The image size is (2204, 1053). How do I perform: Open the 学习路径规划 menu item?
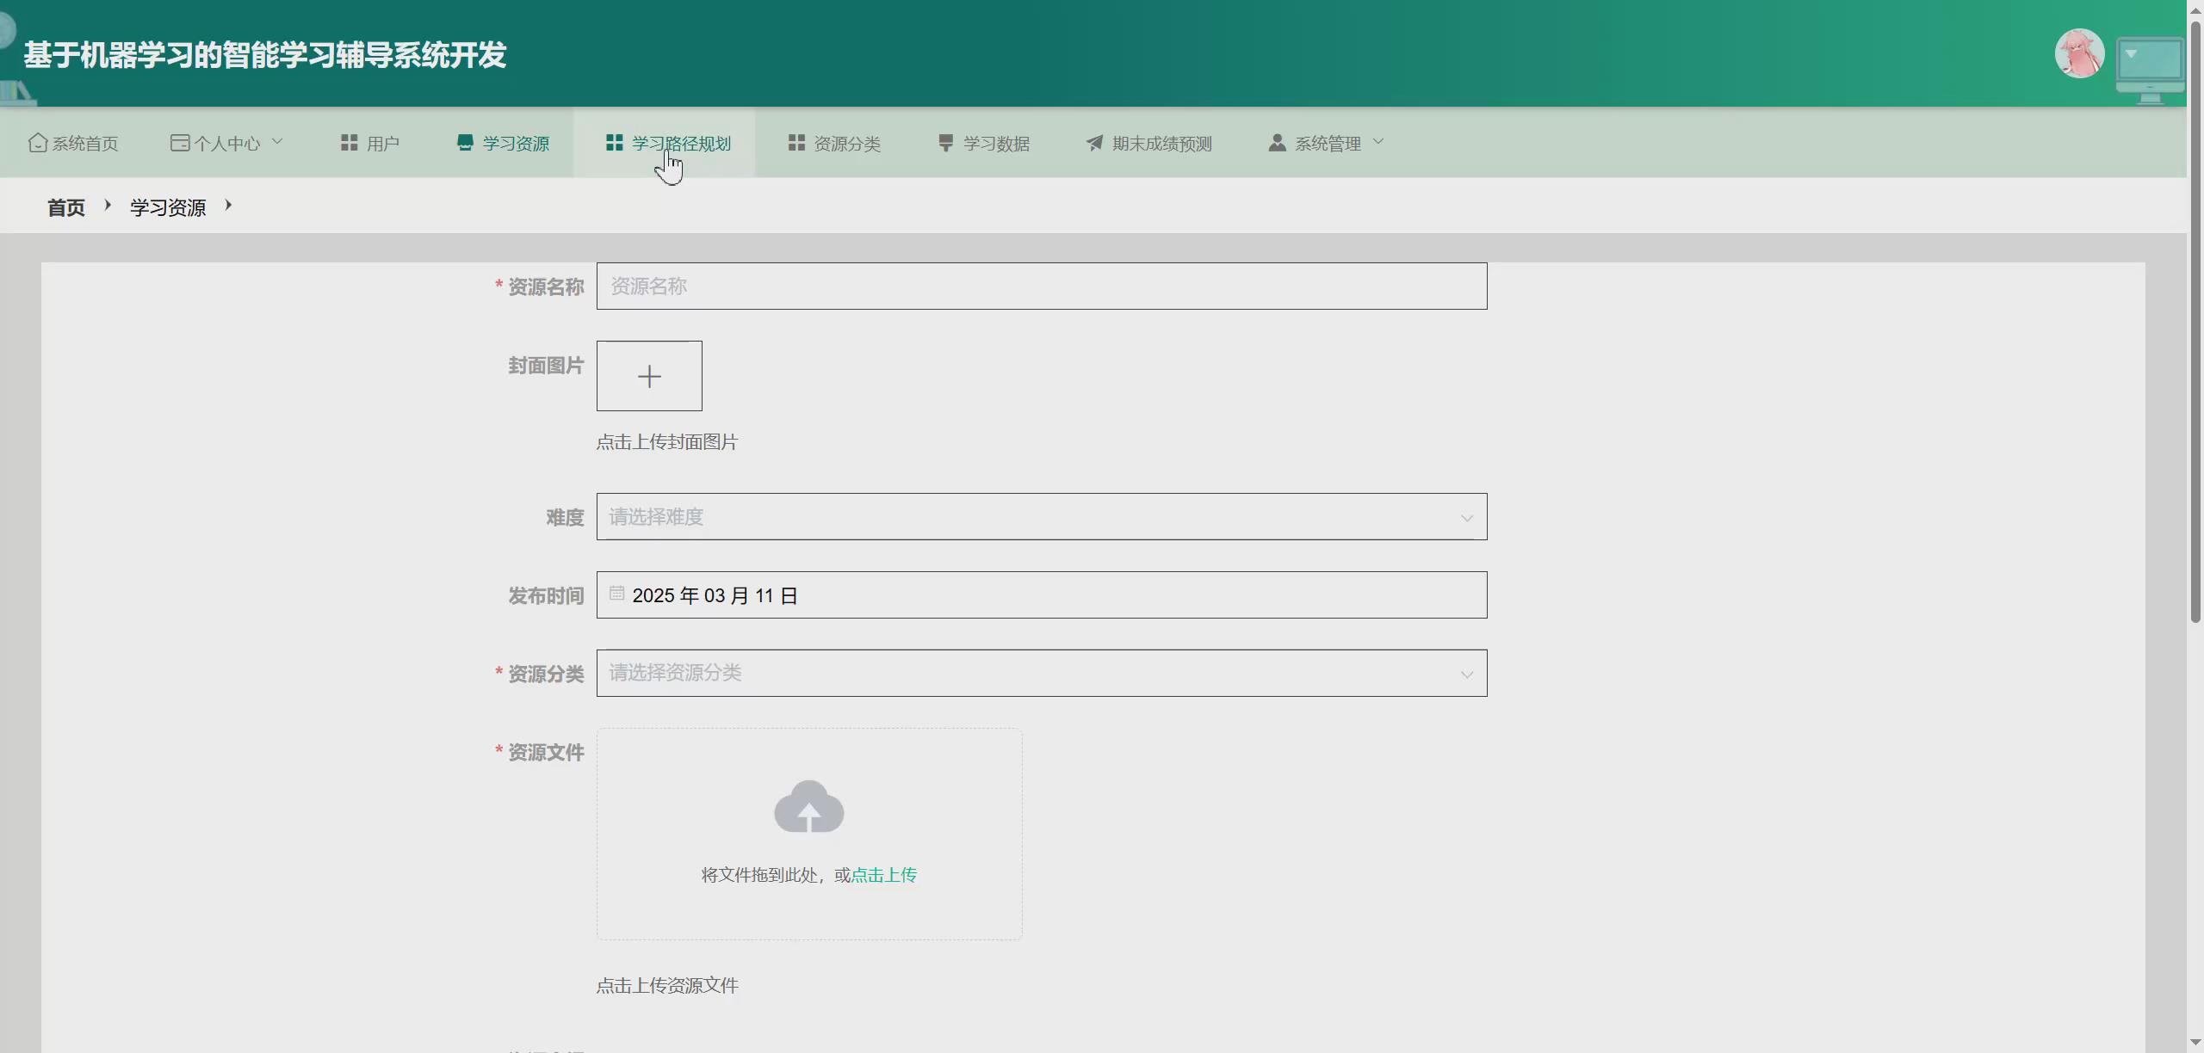[x=680, y=143]
